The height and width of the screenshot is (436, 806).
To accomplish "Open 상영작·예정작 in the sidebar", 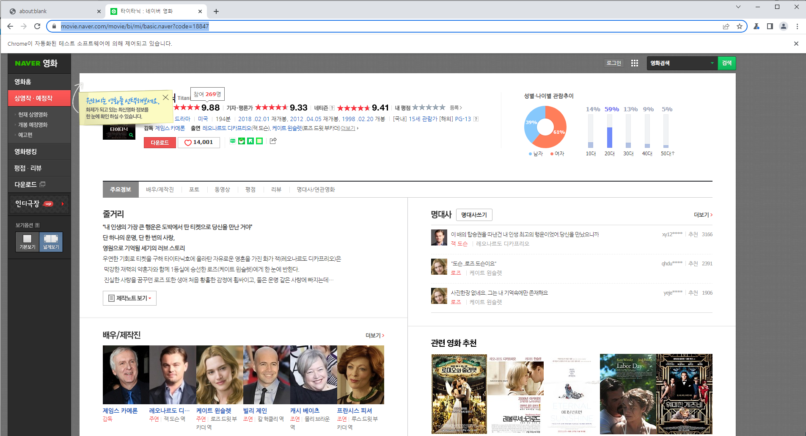I will click(39, 98).
